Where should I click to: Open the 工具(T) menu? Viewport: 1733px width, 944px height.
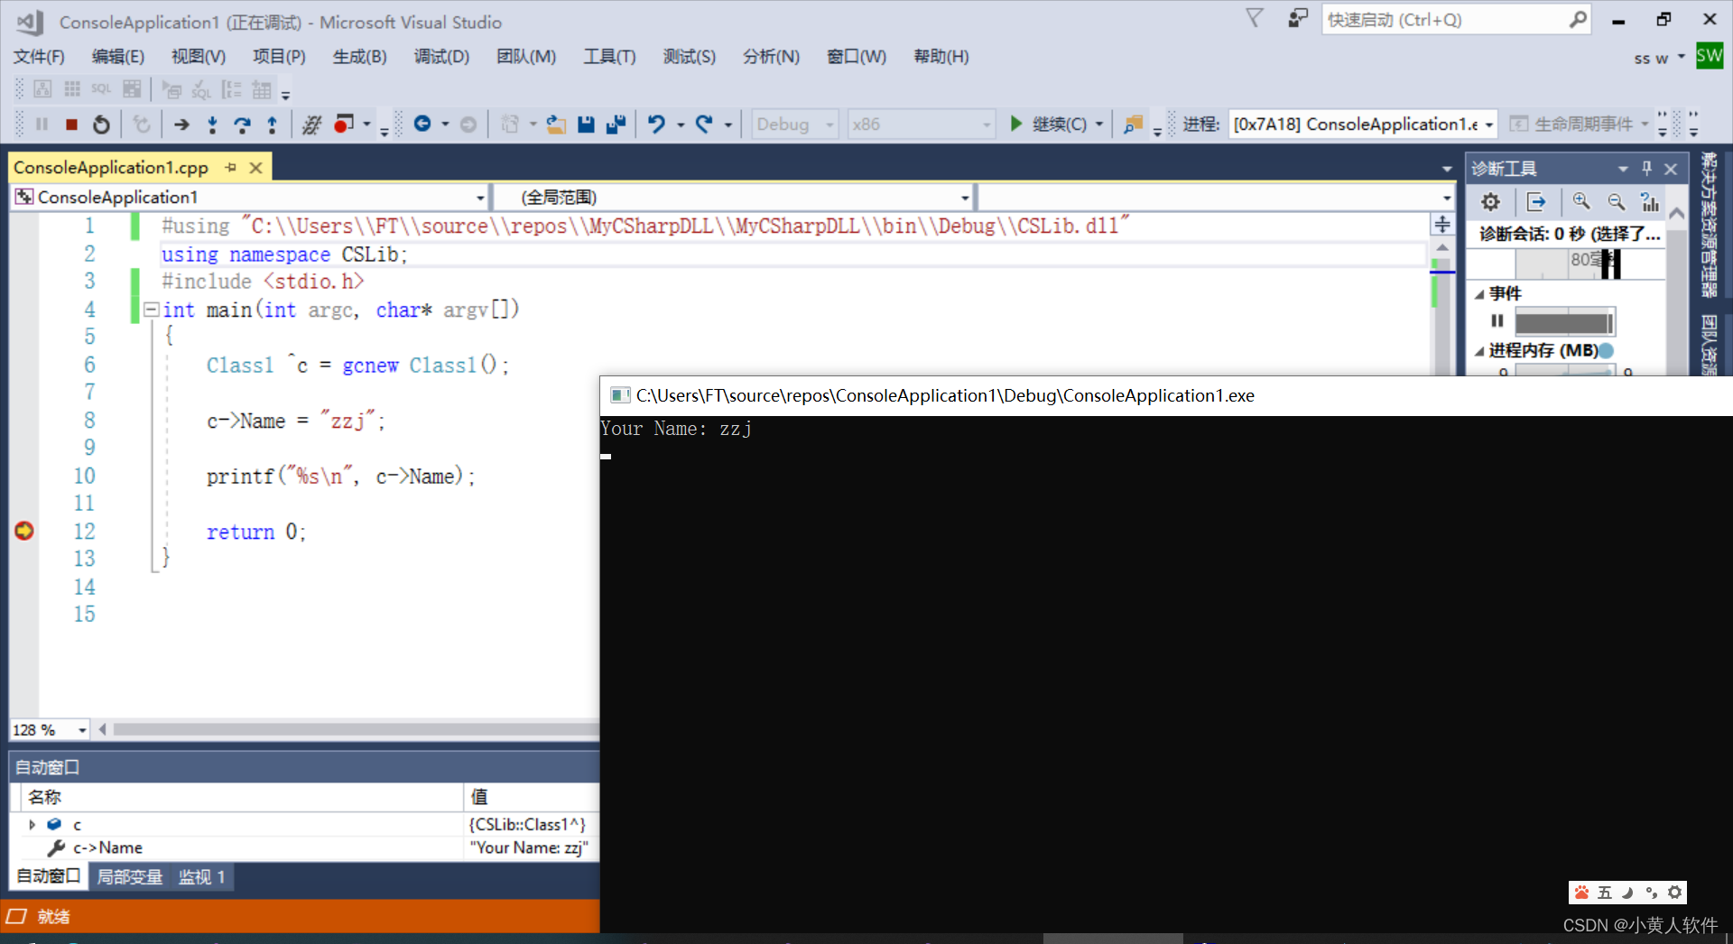click(x=609, y=57)
